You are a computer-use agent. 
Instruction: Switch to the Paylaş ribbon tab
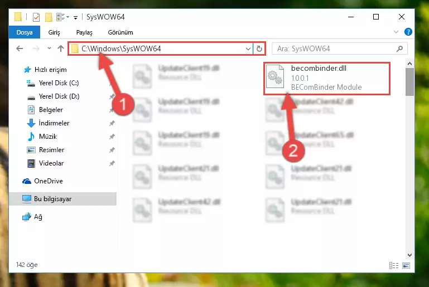84,32
